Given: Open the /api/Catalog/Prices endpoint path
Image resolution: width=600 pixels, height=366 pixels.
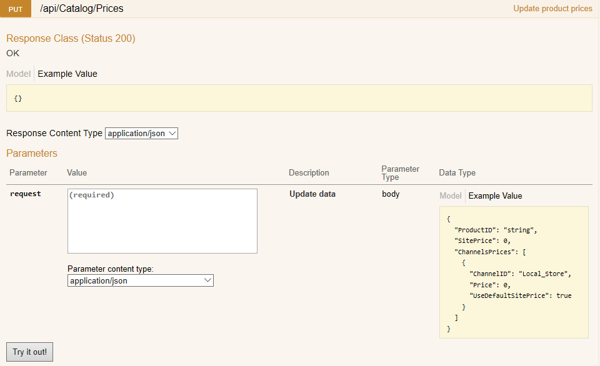Looking at the screenshot, I should tap(81, 8).
